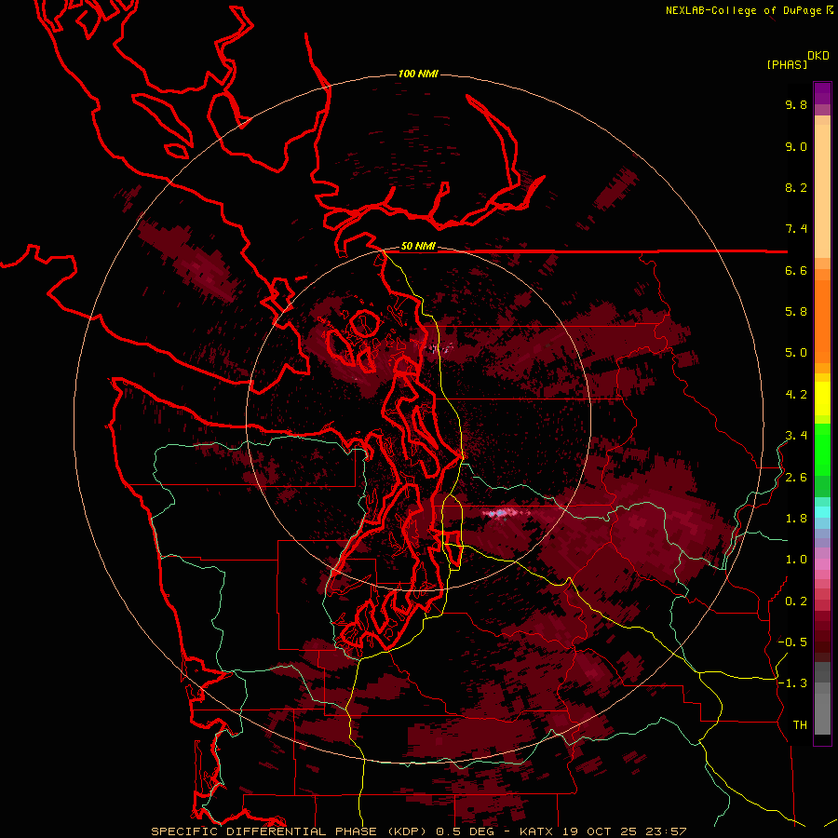Click the 100 NMI range ring label
The height and width of the screenshot is (838, 838).
418,74
